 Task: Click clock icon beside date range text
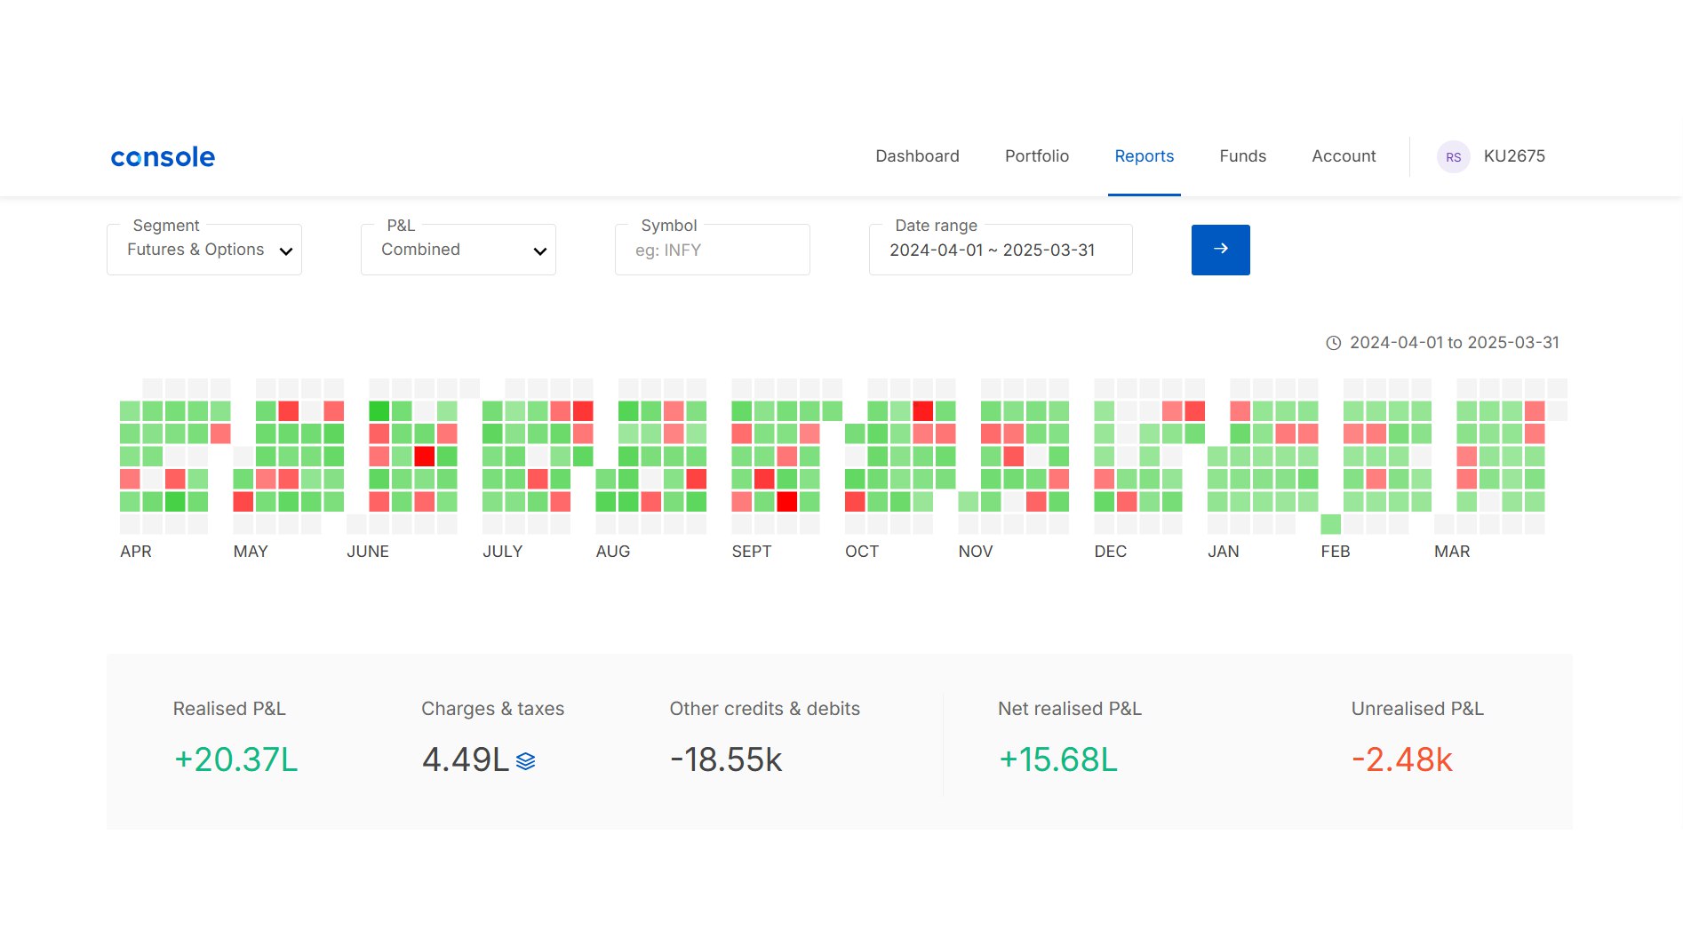1333,343
